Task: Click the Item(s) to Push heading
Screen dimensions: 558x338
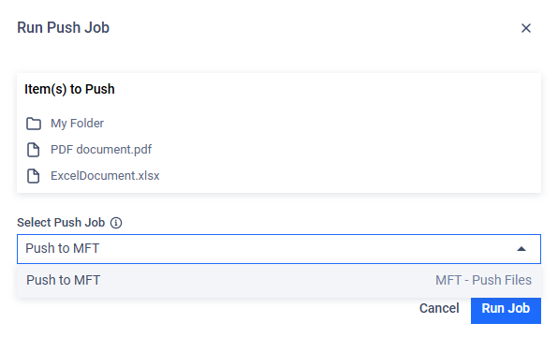Action: 69,89
